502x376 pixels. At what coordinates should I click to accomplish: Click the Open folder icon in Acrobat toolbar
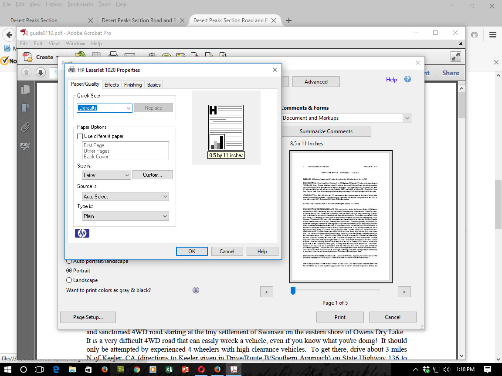pyautogui.click(x=80, y=54)
